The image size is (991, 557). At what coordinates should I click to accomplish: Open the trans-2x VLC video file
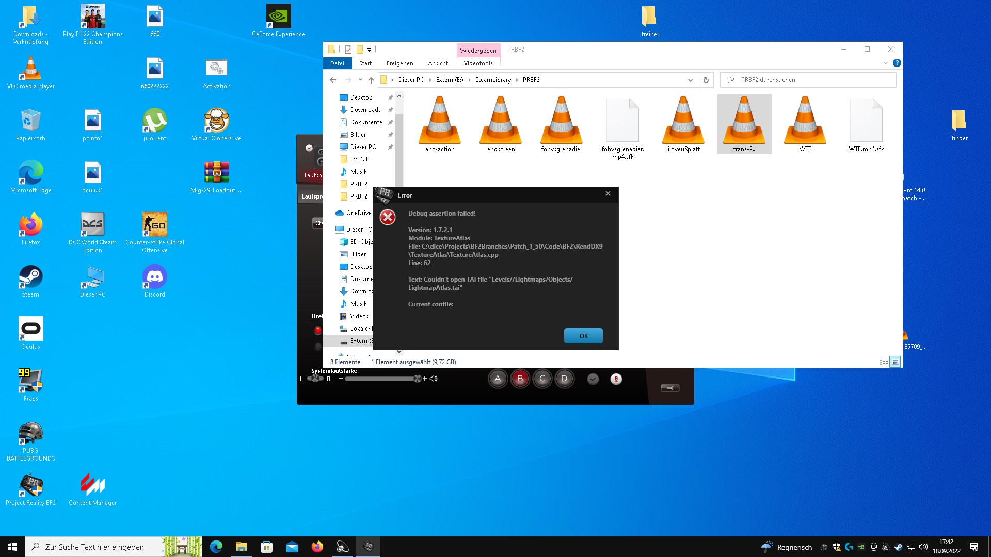click(x=744, y=124)
